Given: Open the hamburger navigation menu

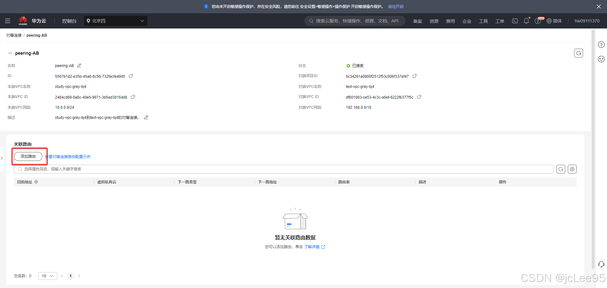Looking at the screenshot, I should coord(8,21).
